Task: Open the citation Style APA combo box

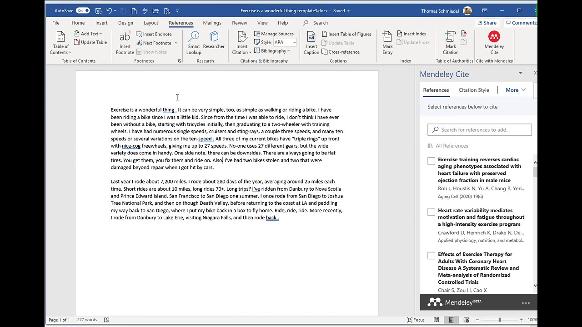Action: tap(285, 42)
